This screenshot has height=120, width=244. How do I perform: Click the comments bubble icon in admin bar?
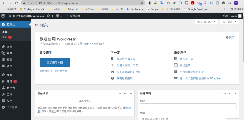click(x=58, y=16)
